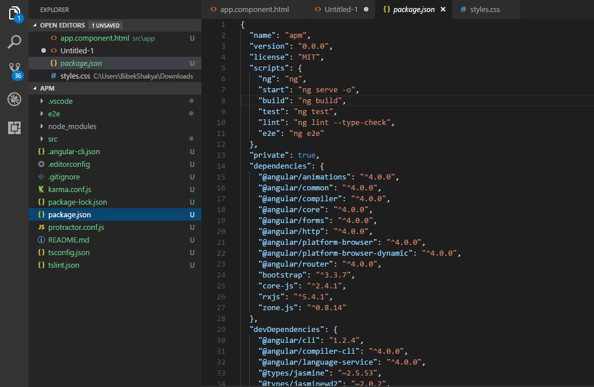Switch to the app.component.html tab

coord(254,9)
